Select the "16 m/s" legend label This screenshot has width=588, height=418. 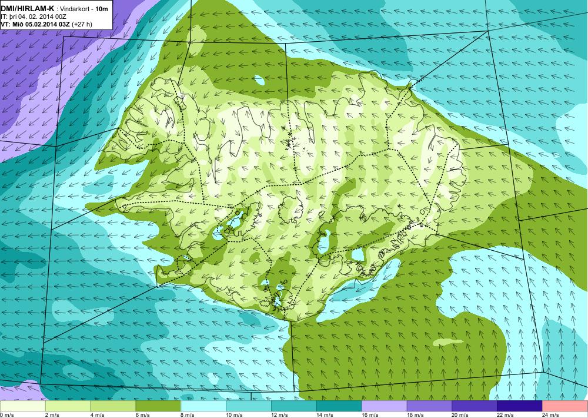(370, 415)
